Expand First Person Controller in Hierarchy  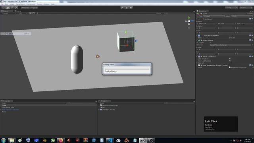click(x=1, y=110)
